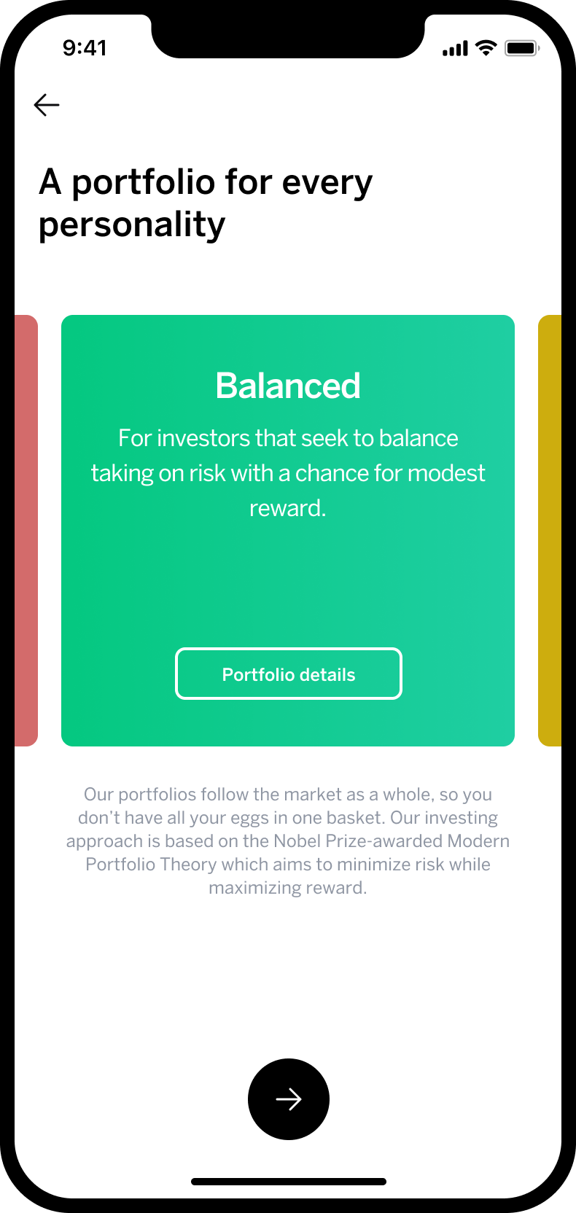Tap the Balanced card heading
This screenshot has width=576, height=1213.
(x=288, y=386)
